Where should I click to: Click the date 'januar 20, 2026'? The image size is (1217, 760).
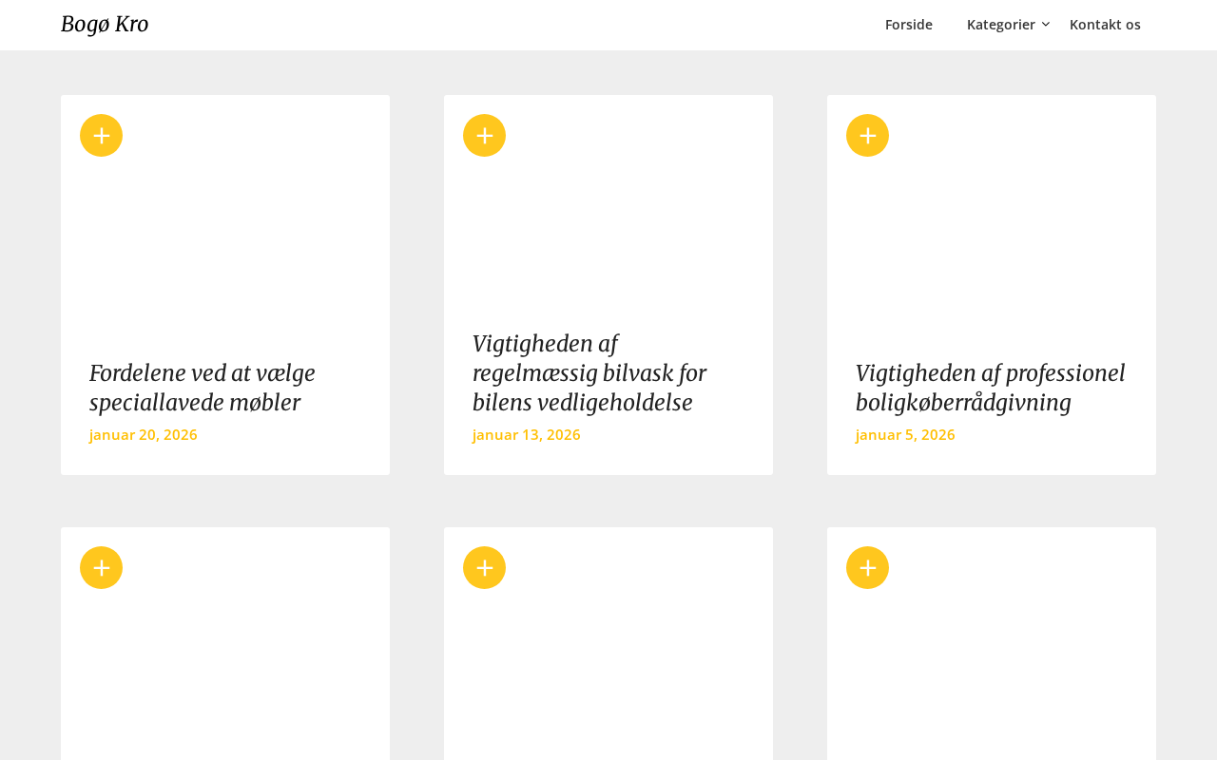click(144, 435)
